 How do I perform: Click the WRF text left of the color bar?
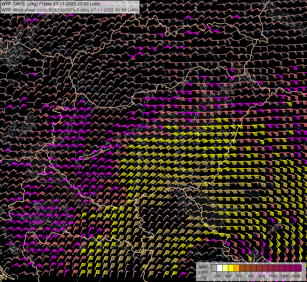click(x=203, y=267)
